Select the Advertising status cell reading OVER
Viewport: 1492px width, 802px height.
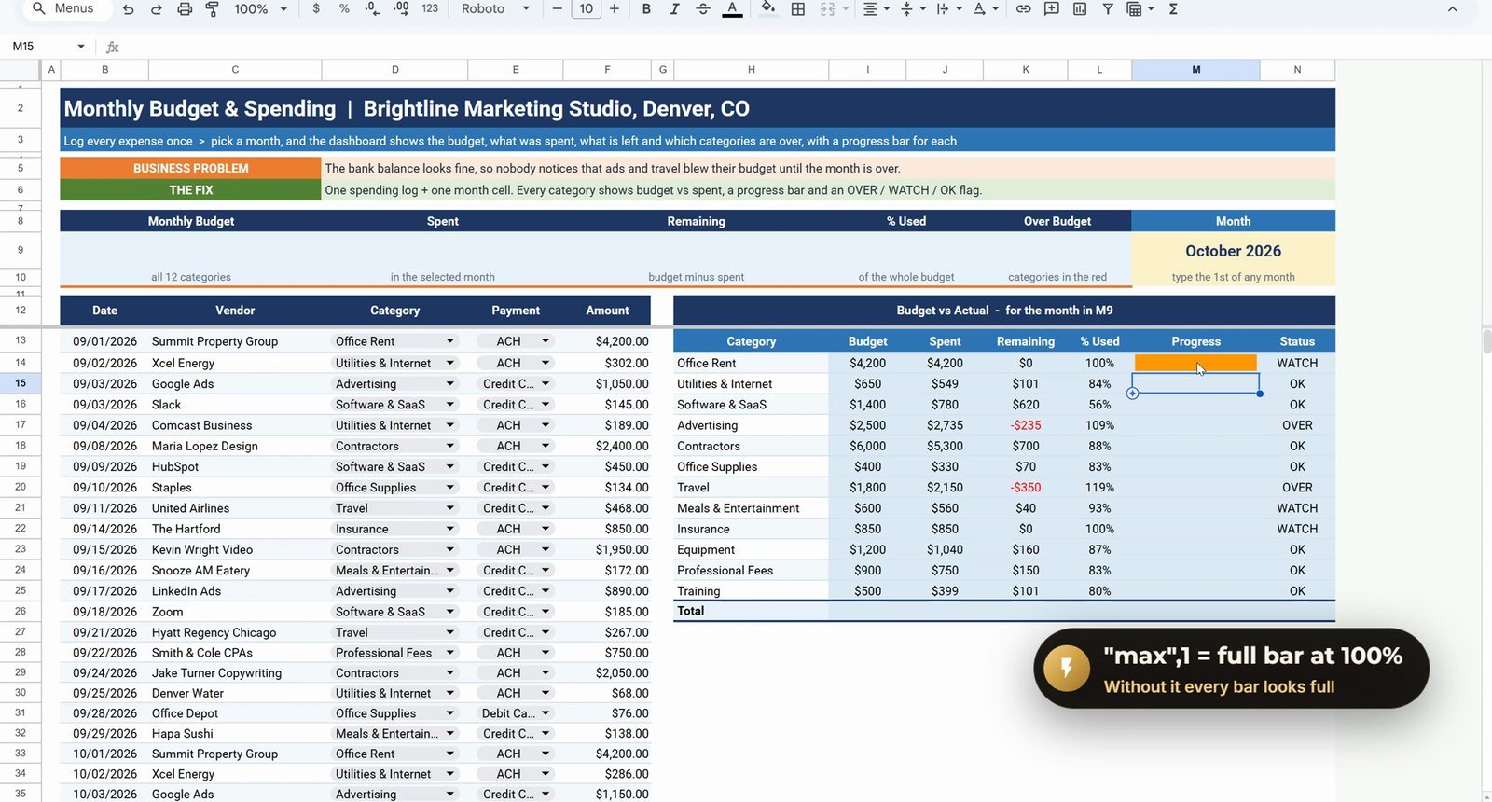point(1297,425)
